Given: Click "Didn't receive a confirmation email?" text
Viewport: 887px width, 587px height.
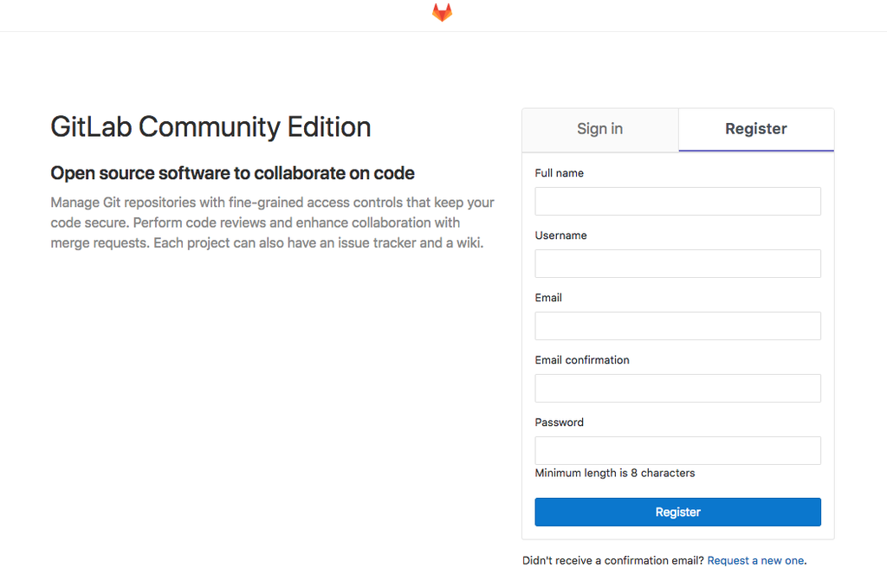Looking at the screenshot, I should pyautogui.click(x=612, y=560).
